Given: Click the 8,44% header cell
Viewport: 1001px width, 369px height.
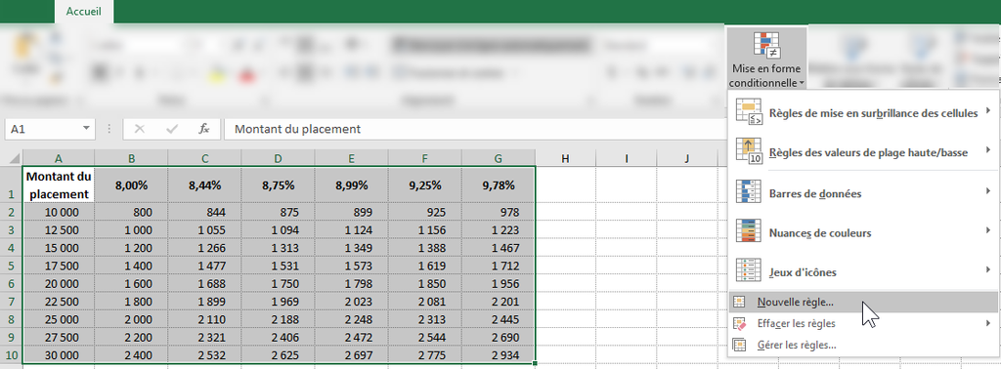Looking at the screenshot, I should 205,184.
